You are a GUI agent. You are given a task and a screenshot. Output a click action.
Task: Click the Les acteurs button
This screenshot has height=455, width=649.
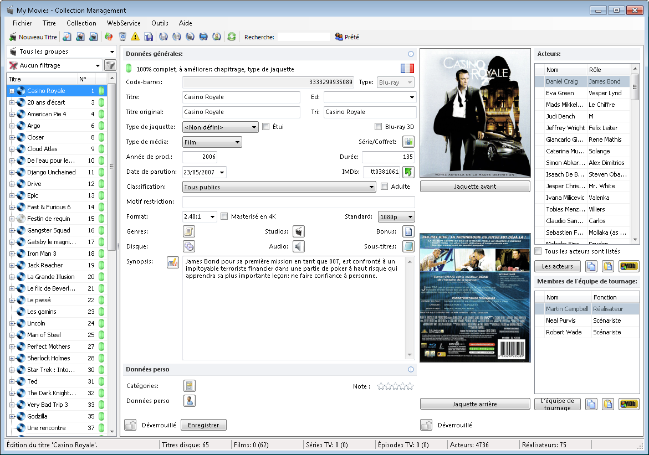(558, 266)
